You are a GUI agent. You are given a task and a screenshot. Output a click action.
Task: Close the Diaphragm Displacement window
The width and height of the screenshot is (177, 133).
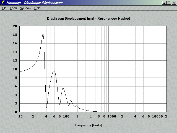click(x=174, y=2)
